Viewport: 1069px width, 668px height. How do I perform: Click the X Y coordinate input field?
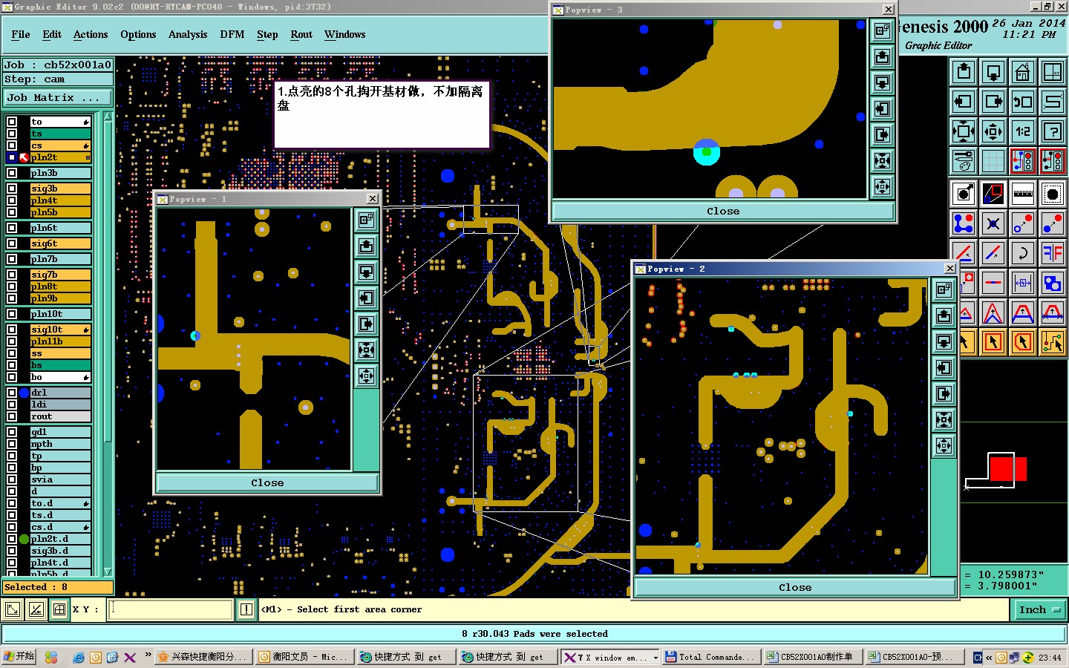point(171,609)
